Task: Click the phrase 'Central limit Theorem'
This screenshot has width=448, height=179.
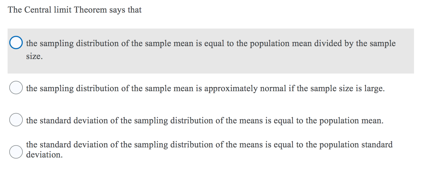Action: (x=65, y=10)
